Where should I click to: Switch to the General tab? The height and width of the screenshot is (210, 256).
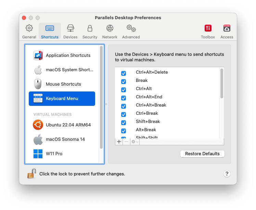point(29,31)
